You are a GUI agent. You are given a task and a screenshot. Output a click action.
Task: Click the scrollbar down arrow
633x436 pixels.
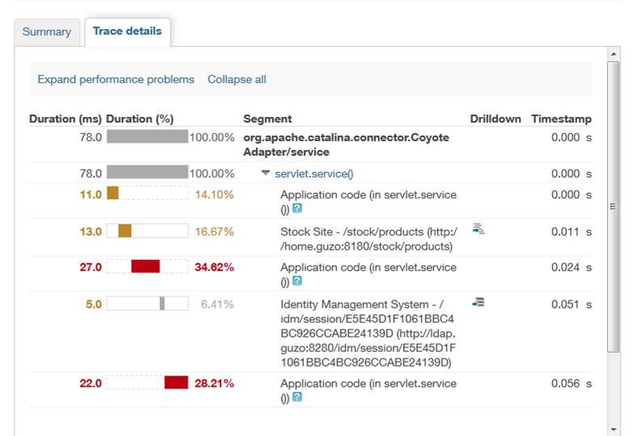[614, 427]
